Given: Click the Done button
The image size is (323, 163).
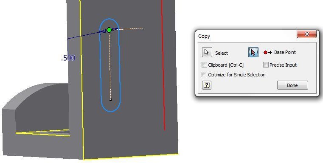Looking at the screenshot, I should coord(292,85).
